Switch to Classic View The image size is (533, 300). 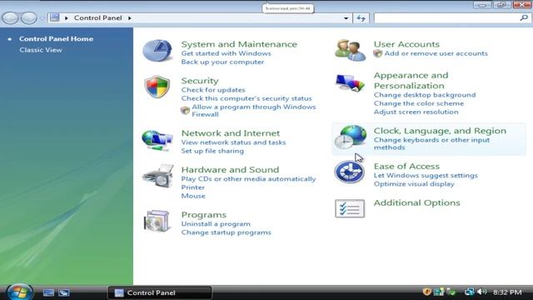pos(41,50)
